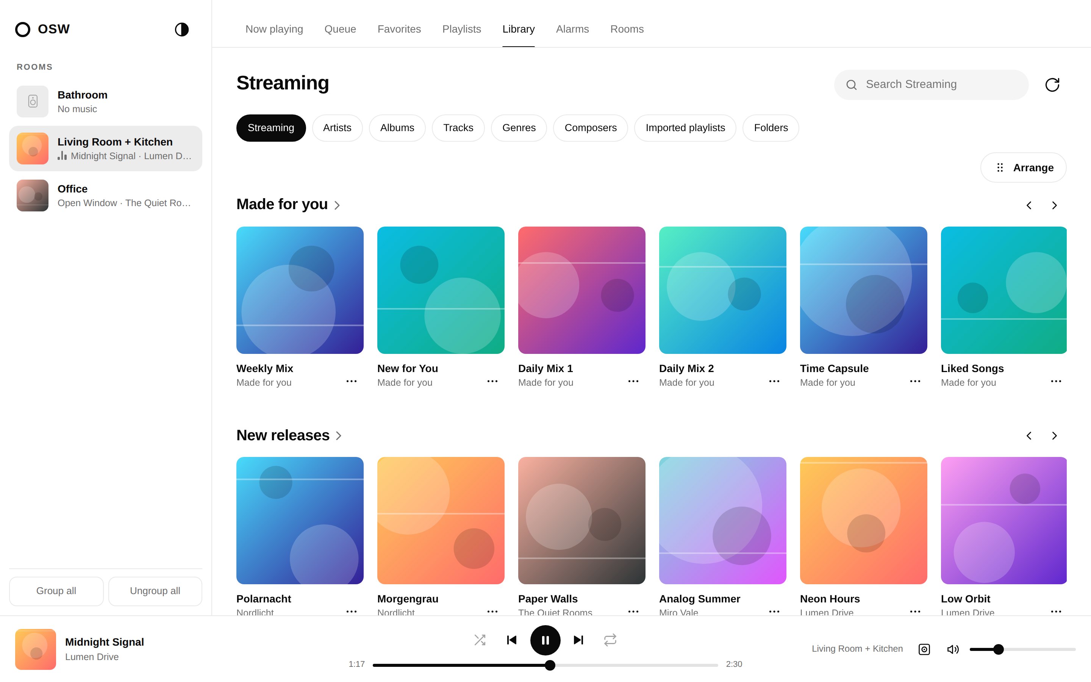Open more options for Daily Mix 2
Screen dimensions: 1091x682
coord(774,381)
